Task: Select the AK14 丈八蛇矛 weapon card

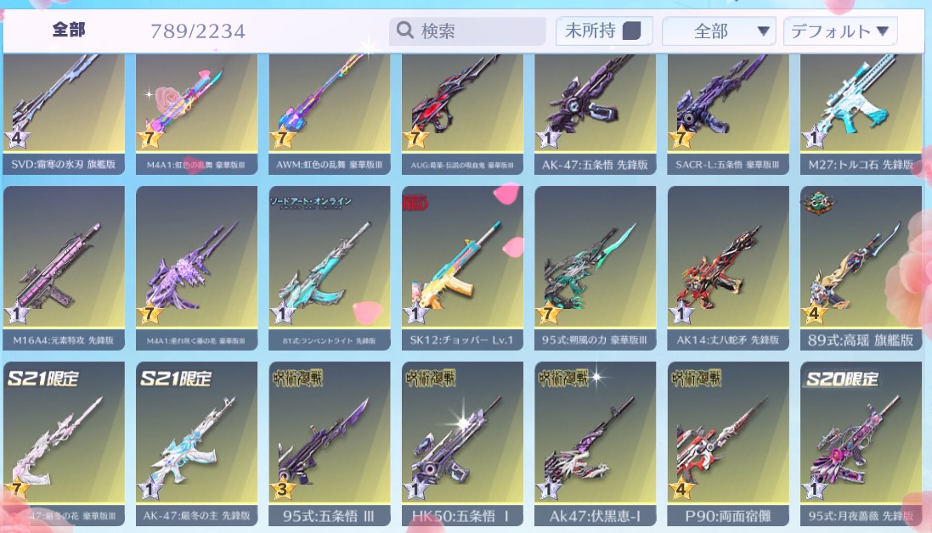Action: pos(728,267)
